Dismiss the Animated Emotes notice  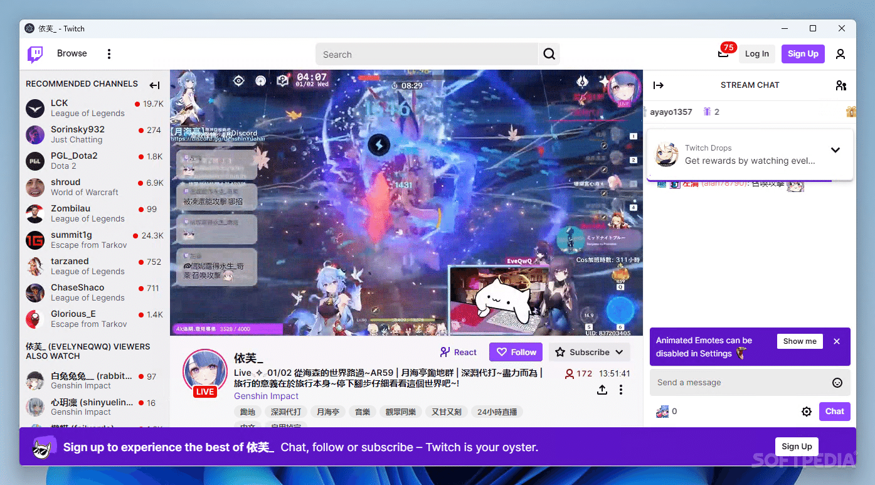click(x=836, y=341)
